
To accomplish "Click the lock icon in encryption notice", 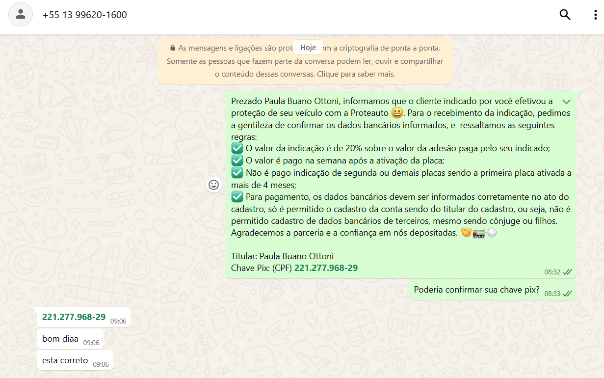I will click(x=173, y=48).
